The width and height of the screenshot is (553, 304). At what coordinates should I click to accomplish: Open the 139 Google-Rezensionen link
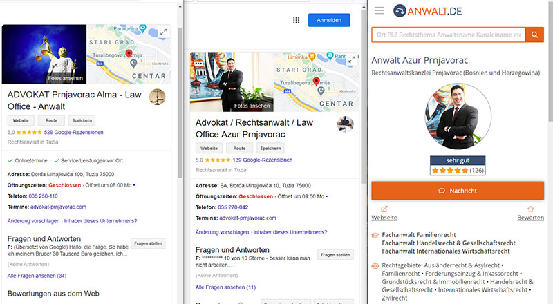(263, 160)
